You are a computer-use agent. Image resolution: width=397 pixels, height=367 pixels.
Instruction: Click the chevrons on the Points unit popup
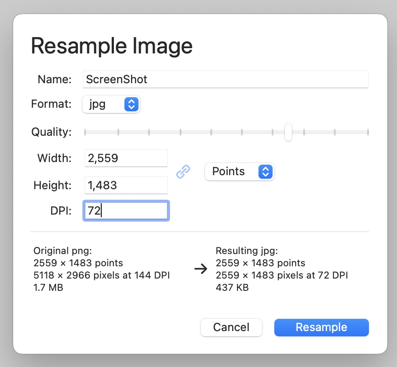pyautogui.click(x=265, y=172)
